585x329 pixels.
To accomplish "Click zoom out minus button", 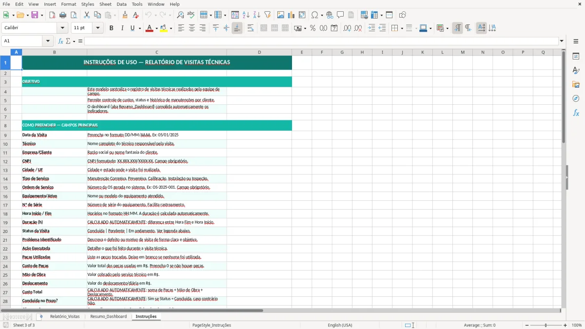I will pyautogui.click(x=527, y=325).
